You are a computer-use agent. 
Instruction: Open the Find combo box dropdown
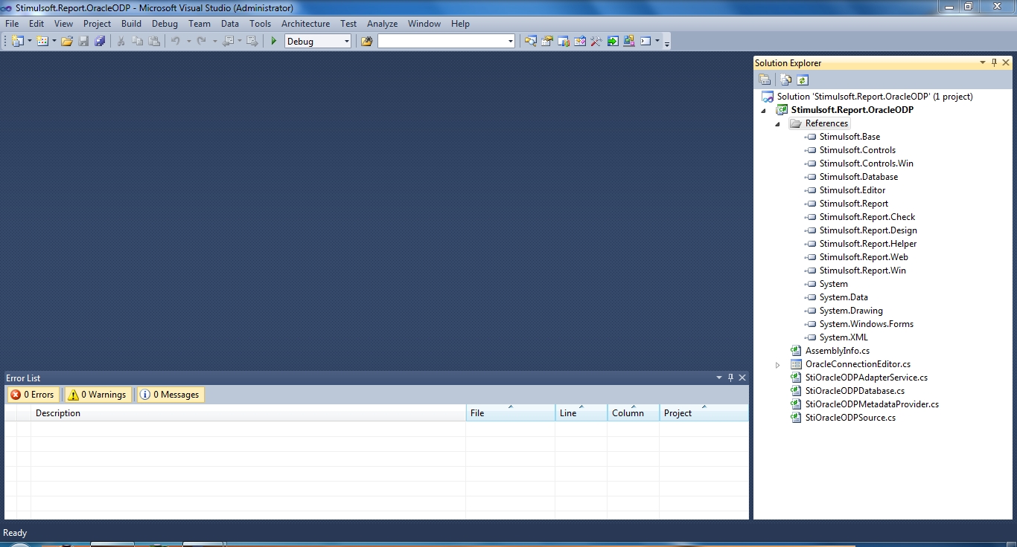tap(510, 42)
